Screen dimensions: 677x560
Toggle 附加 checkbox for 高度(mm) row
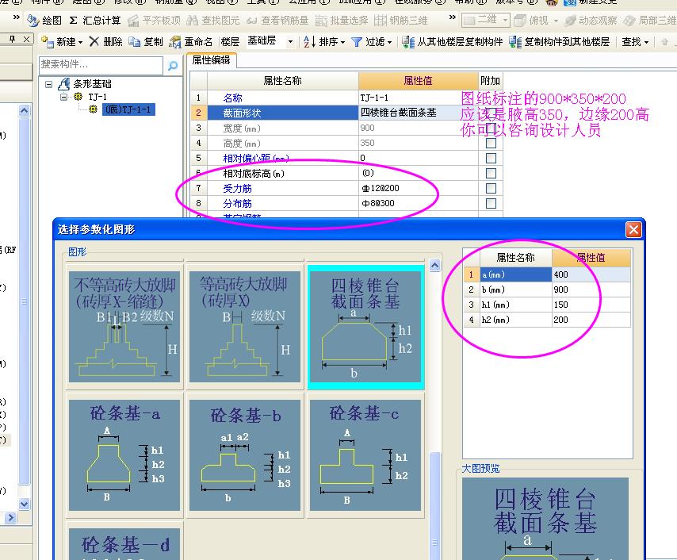[x=491, y=143]
